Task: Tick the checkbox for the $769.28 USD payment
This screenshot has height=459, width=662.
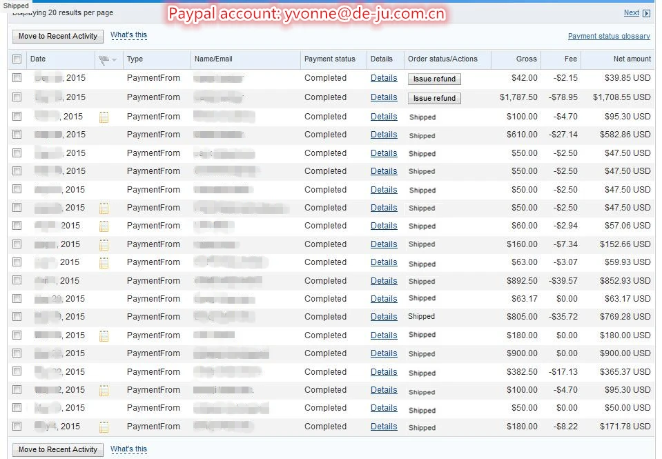Action: coord(17,316)
